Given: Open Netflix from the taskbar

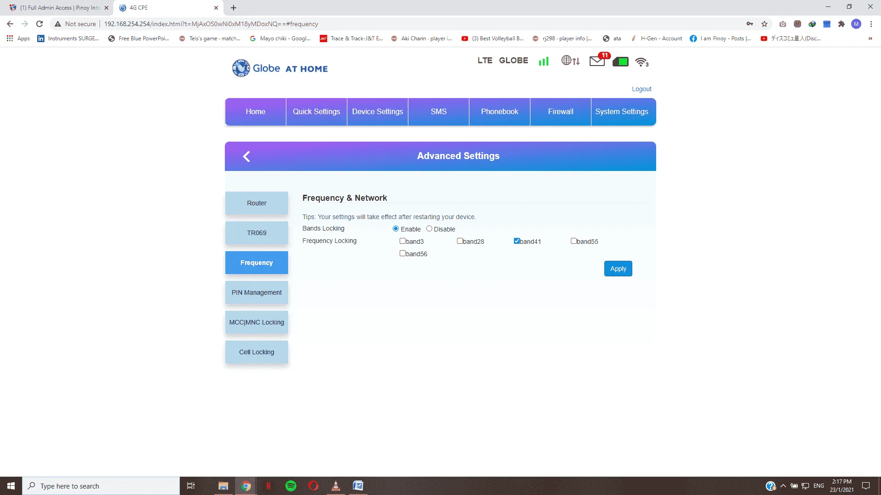Looking at the screenshot, I should [268, 486].
